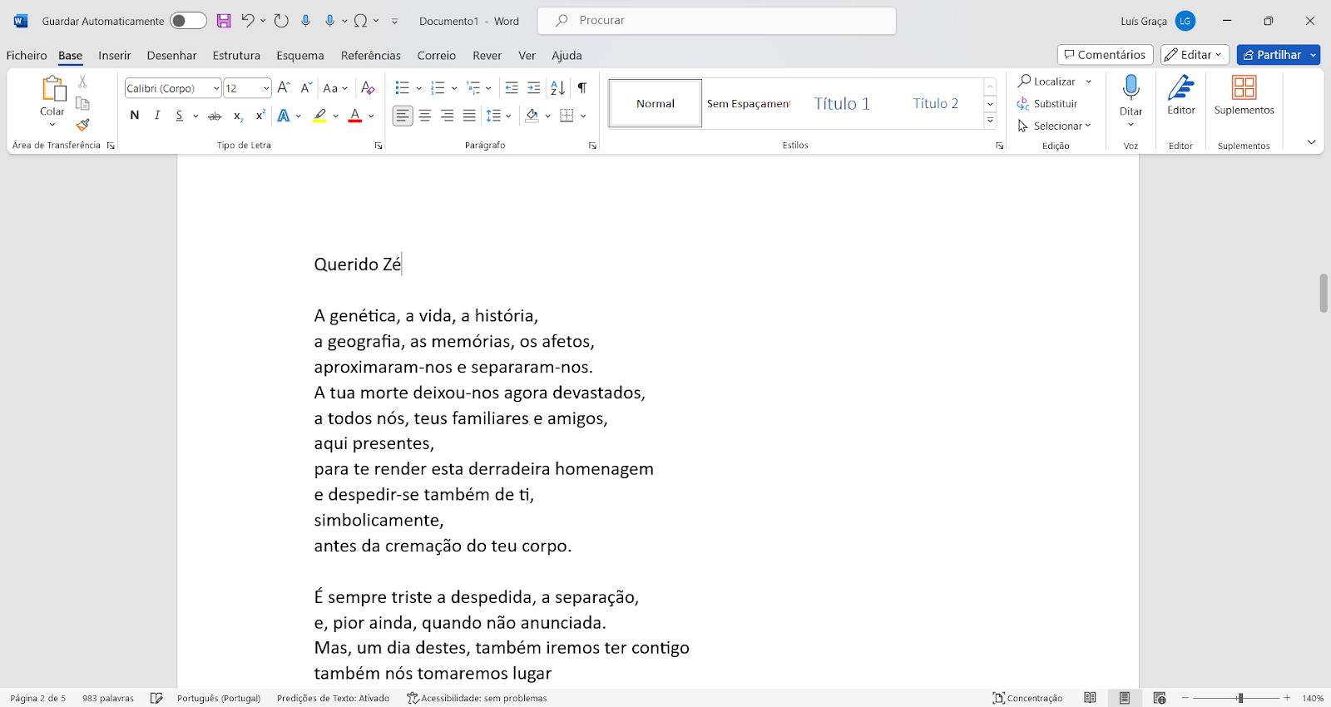Screen dimensions: 1331x707
Task: Collapse the ribbon with chevron
Action: point(1311,142)
